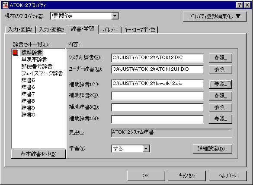The height and width of the screenshot is (185, 253).
Task: Select フェイスマーク辞書 in the list
Action: tap(42, 73)
